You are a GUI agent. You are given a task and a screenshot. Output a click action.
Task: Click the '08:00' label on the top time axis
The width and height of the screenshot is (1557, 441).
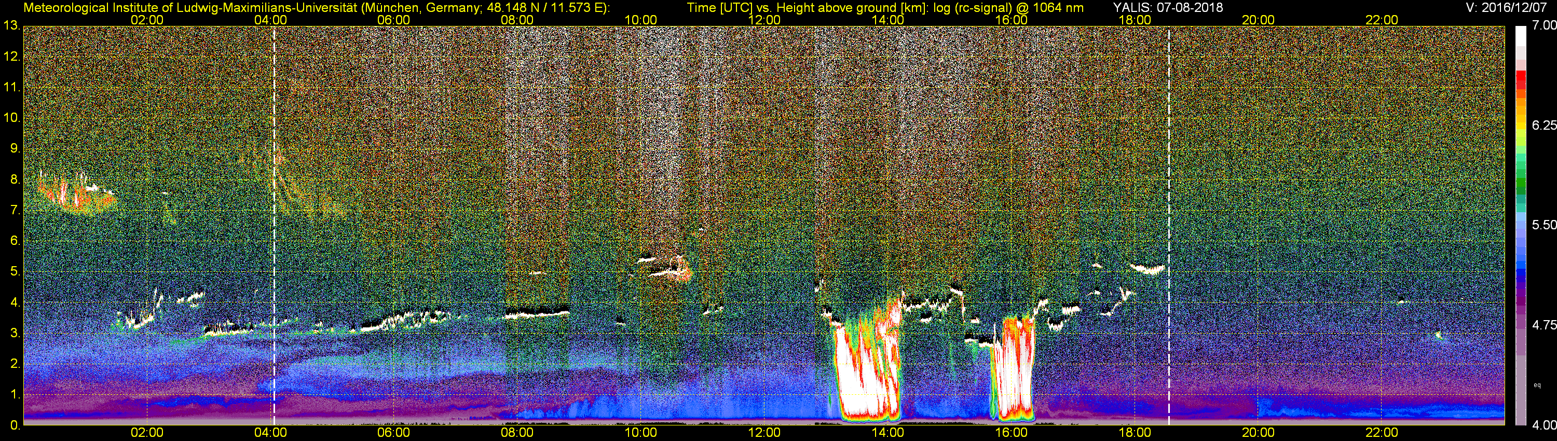point(517,20)
